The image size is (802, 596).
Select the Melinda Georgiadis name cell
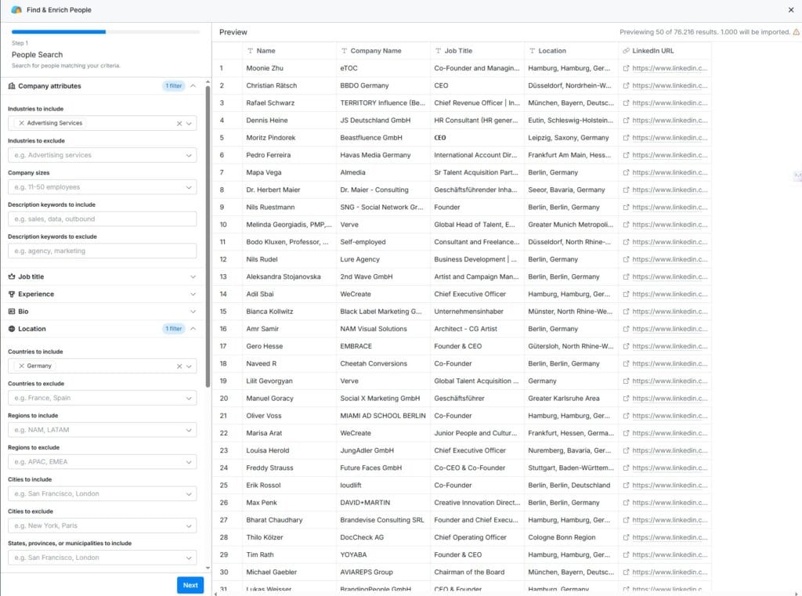290,225
